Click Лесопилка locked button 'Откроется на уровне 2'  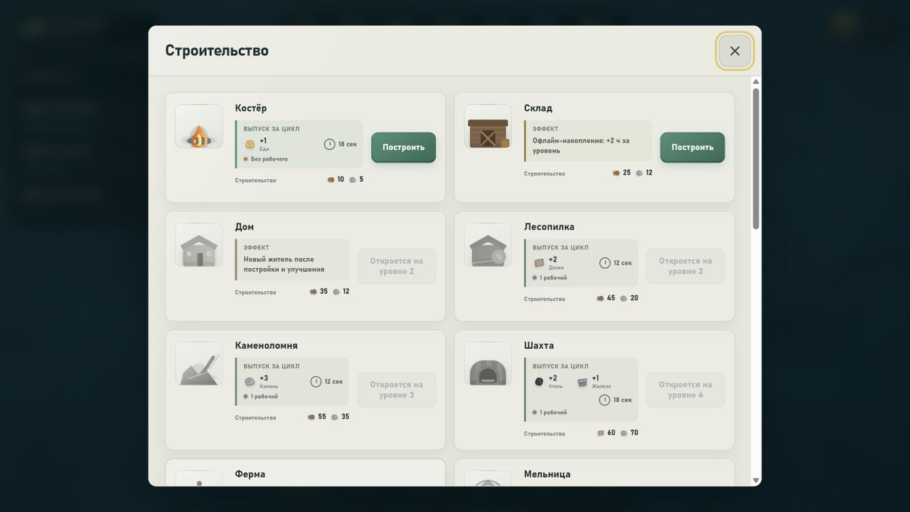coord(685,267)
